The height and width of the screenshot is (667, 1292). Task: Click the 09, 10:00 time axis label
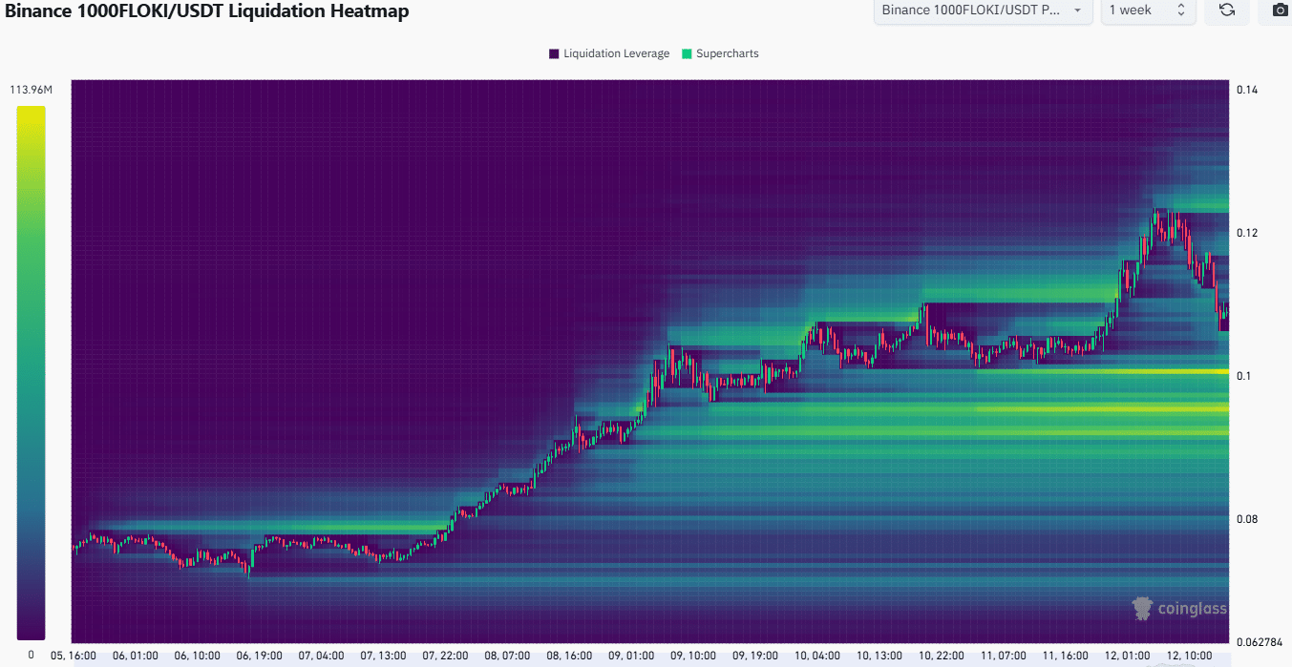pos(693,657)
